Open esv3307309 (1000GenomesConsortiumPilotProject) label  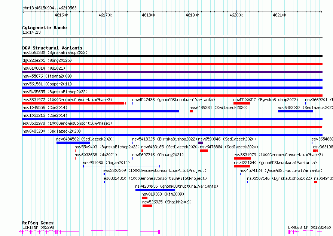click(x=155, y=170)
